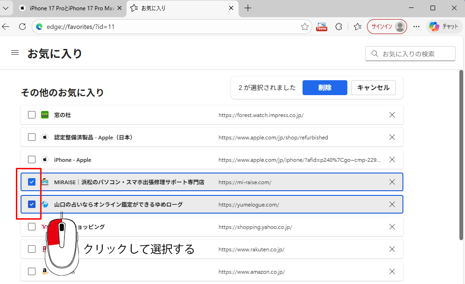Screen dimensions: 465x284
Task: Open the Copilot チャット button
Action: (444, 27)
